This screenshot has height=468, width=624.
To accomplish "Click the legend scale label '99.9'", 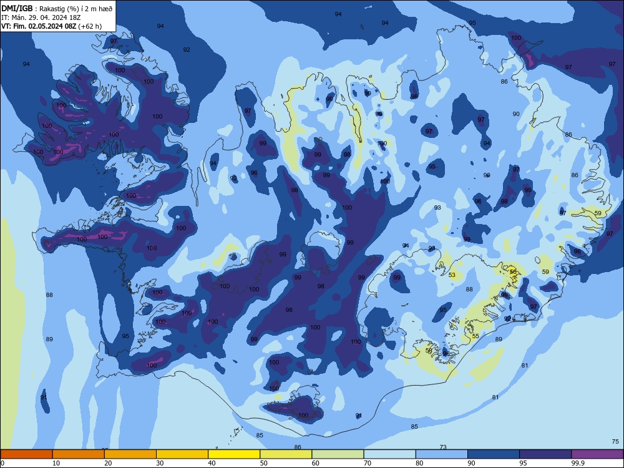I will coord(578,463).
